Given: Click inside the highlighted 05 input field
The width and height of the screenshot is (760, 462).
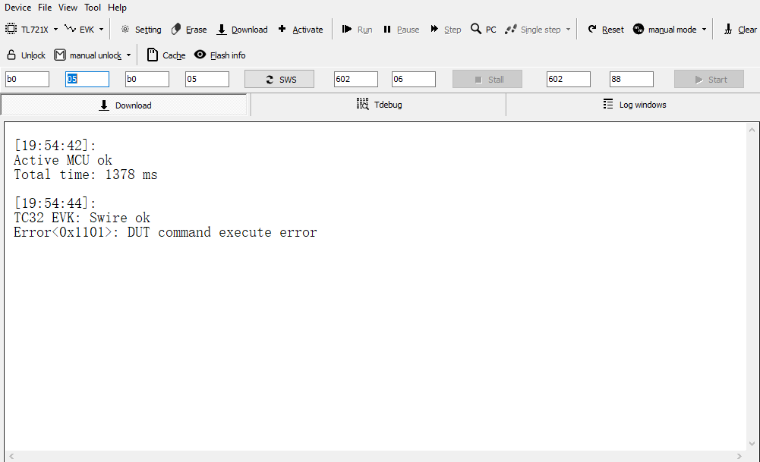Looking at the screenshot, I should [x=87, y=78].
